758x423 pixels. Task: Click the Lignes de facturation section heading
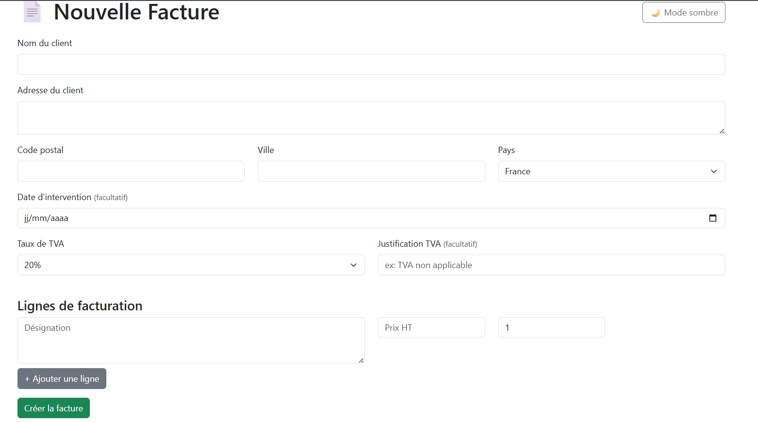tap(80, 306)
